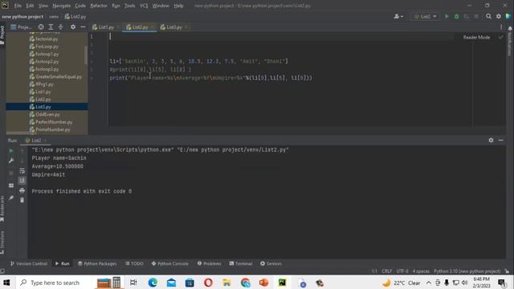Screen dimensions: 514x289
Task: Click the UTF-8 encoding status entry
Action: (402, 271)
